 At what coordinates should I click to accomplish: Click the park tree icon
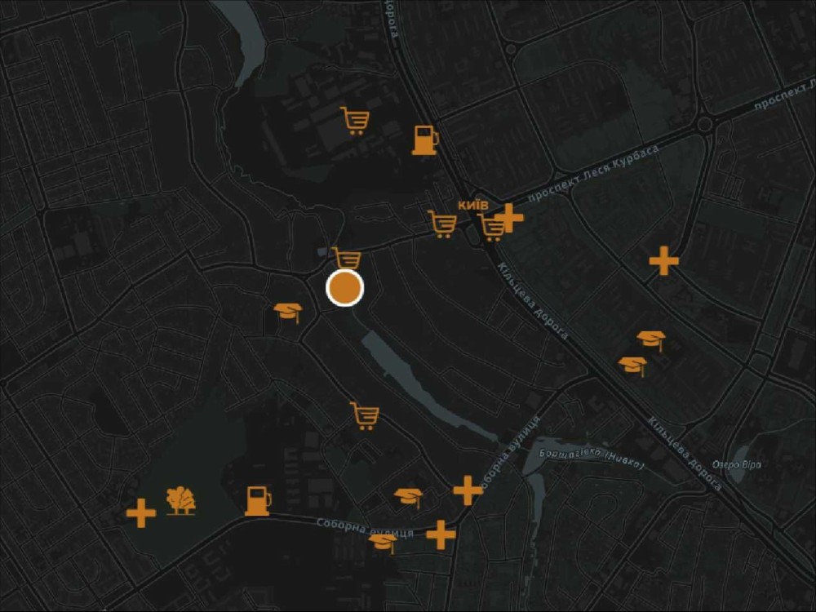click(180, 501)
